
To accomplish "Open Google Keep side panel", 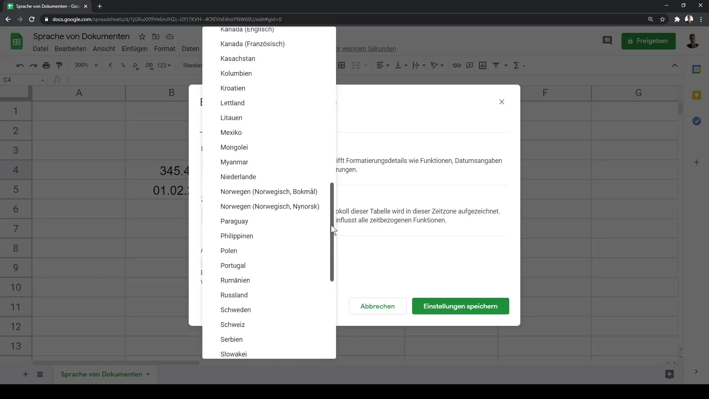I will [x=696, y=95].
